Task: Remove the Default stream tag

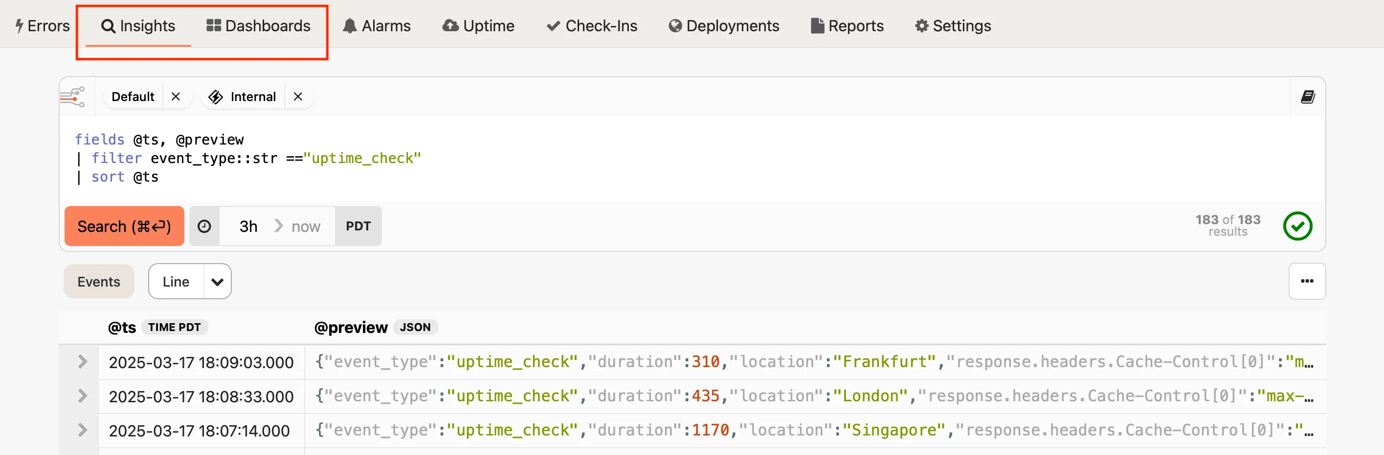Action: coord(176,97)
